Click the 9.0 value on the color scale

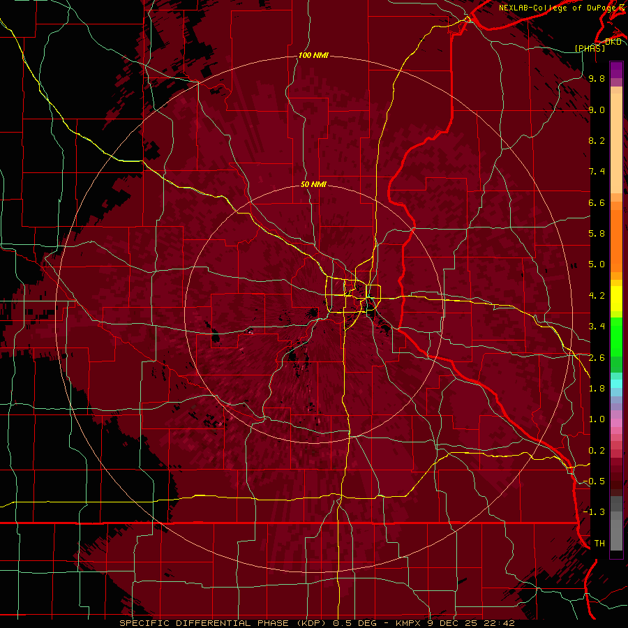pyautogui.click(x=597, y=110)
